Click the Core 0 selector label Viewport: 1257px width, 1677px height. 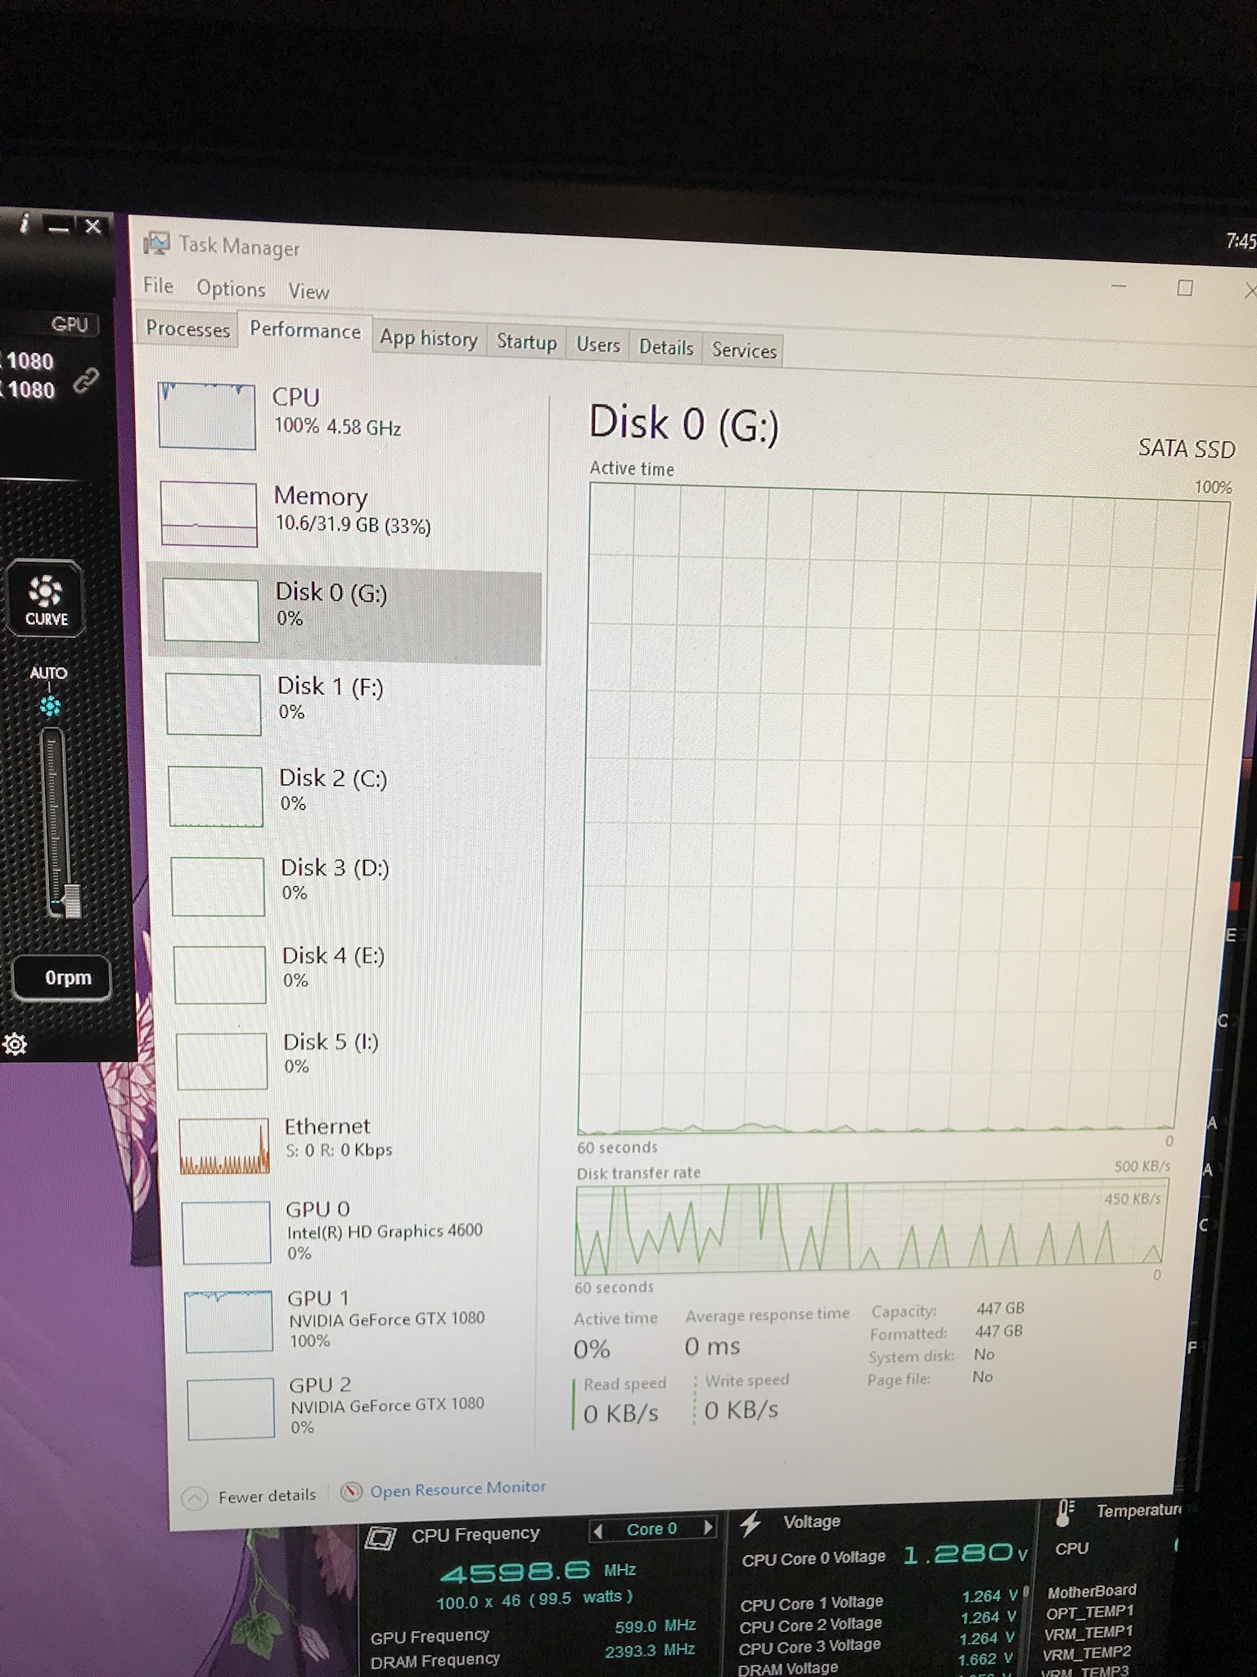coord(651,1529)
